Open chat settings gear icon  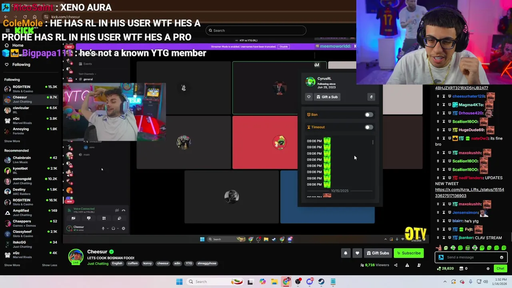(x=488, y=268)
